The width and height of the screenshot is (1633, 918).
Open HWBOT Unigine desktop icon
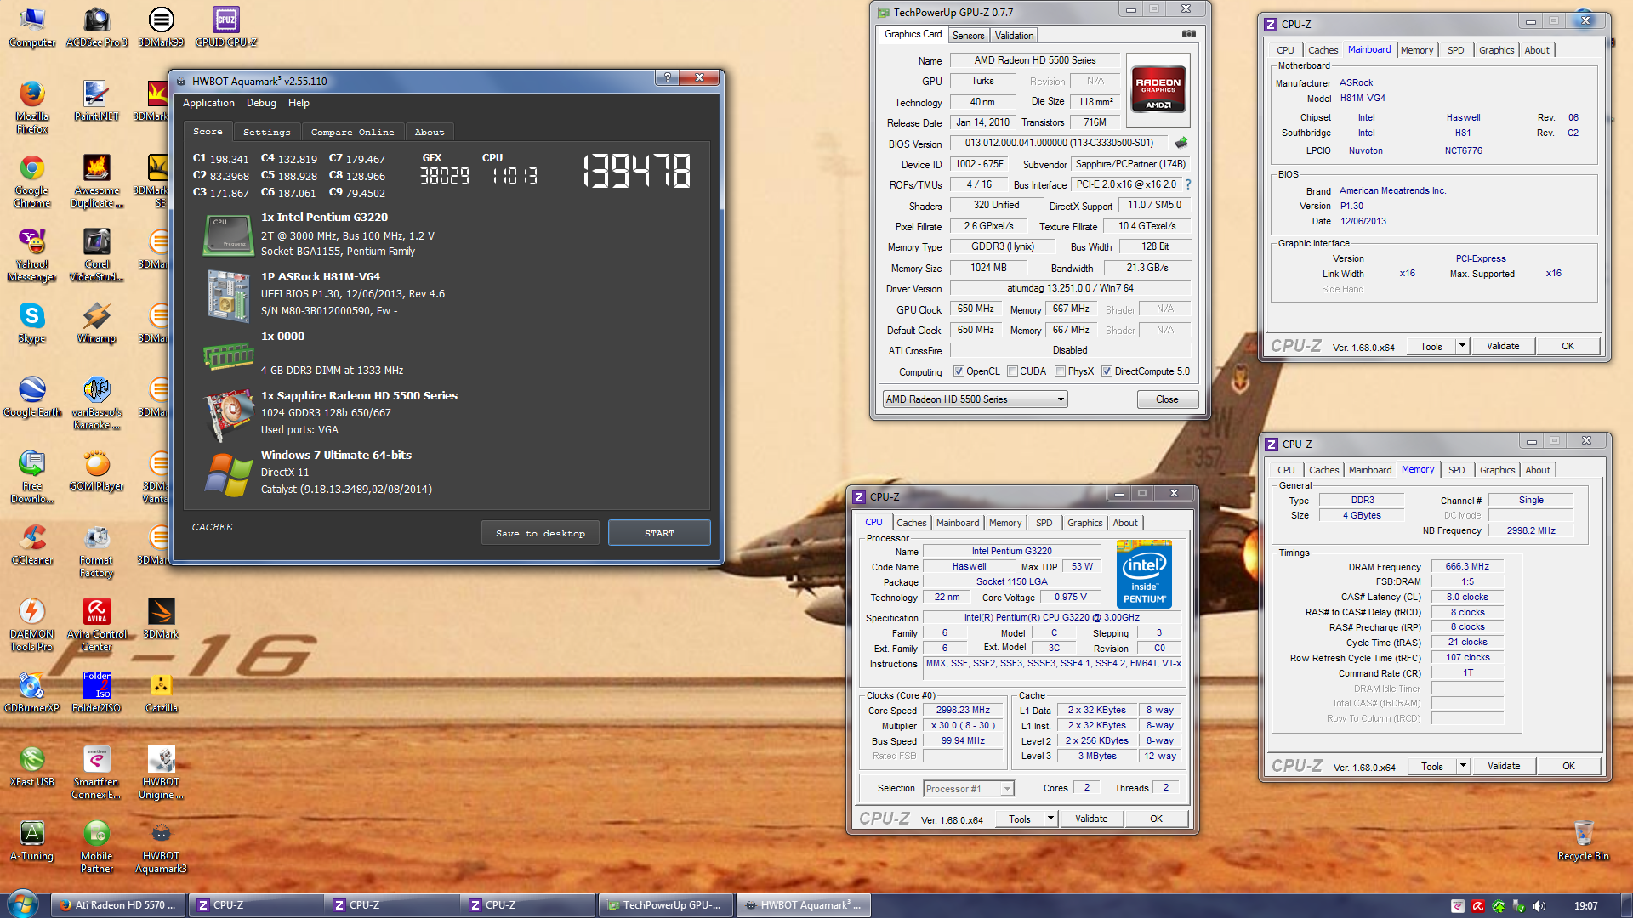(x=161, y=773)
